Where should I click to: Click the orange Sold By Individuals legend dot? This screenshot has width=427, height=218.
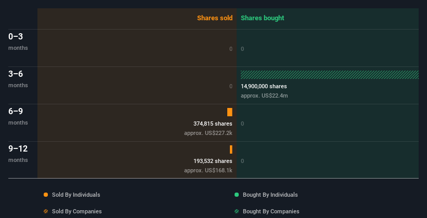pyautogui.click(x=46, y=195)
